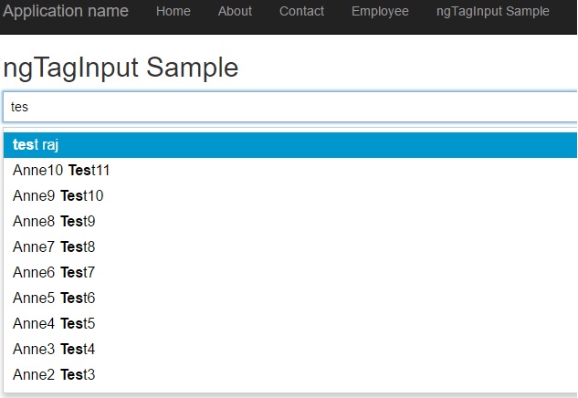This screenshot has height=398, width=578.
Task: Choose the 'Anne10 Test11' suggestion
Action: (61, 171)
